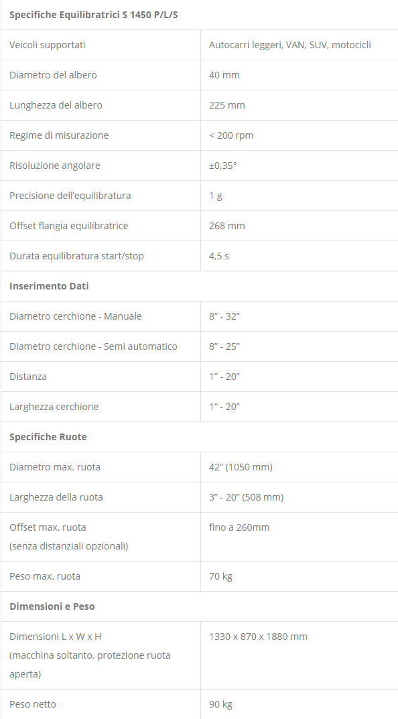398x719 pixels.
Task: Select the Offset max. ruota label
Action: (48, 527)
